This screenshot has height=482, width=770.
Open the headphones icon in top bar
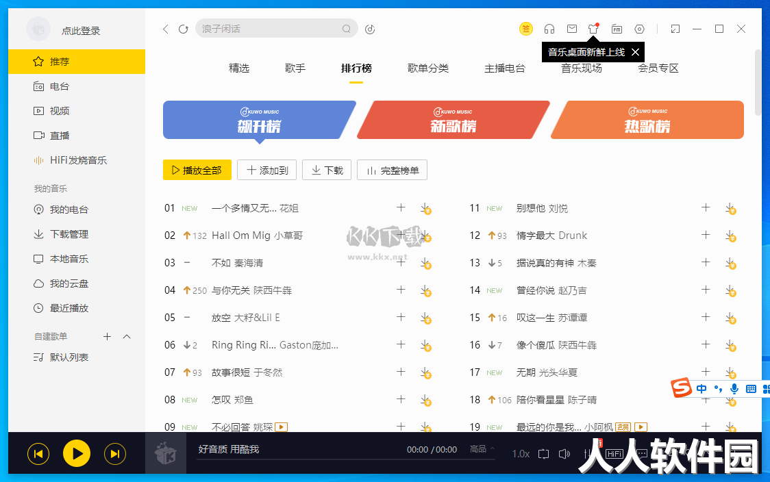pos(549,29)
